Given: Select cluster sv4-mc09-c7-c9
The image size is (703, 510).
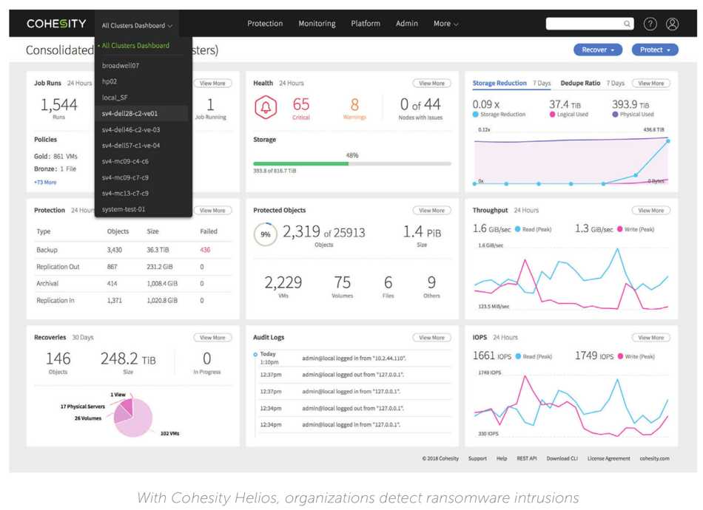Looking at the screenshot, I should tap(125, 177).
